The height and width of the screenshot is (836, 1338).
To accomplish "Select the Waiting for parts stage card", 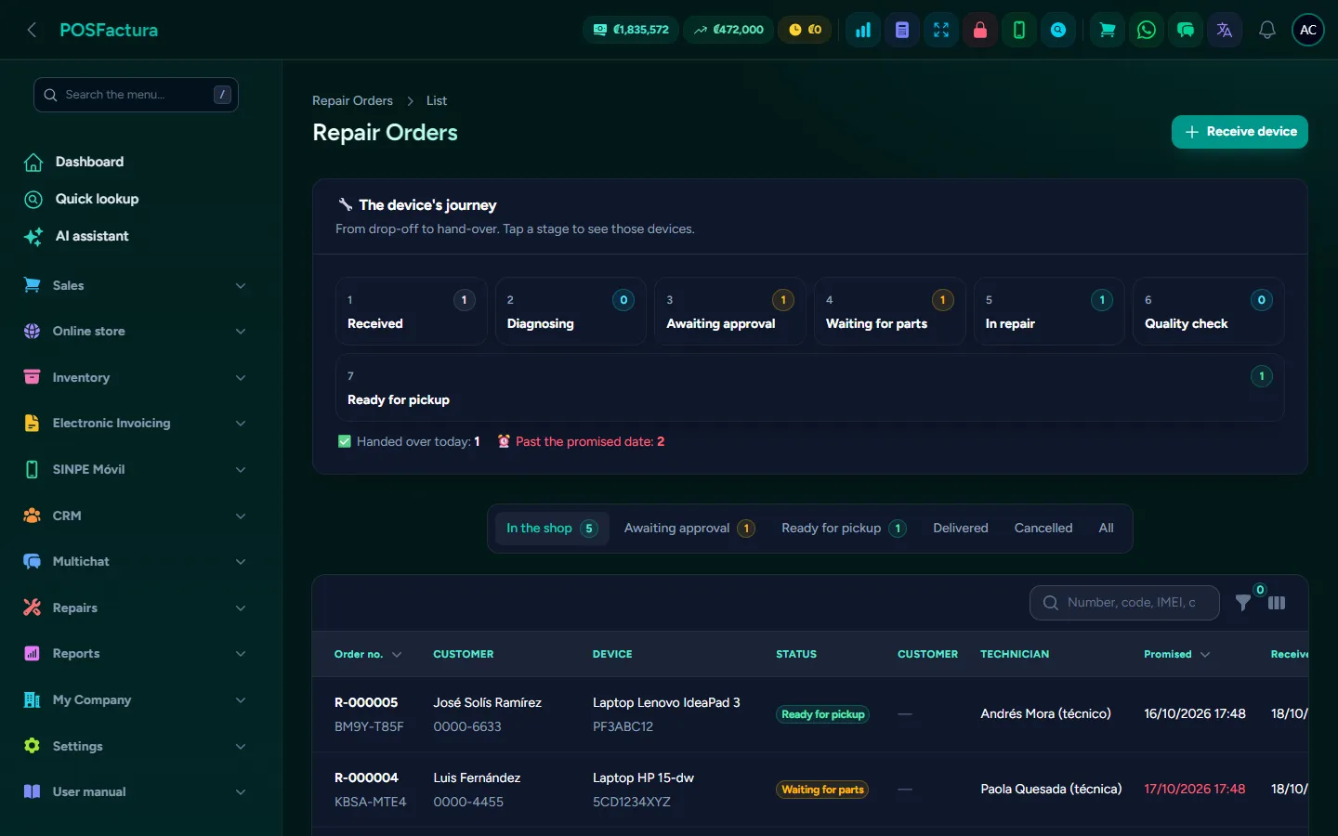I will pyautogui.click(x=890, y=311).
